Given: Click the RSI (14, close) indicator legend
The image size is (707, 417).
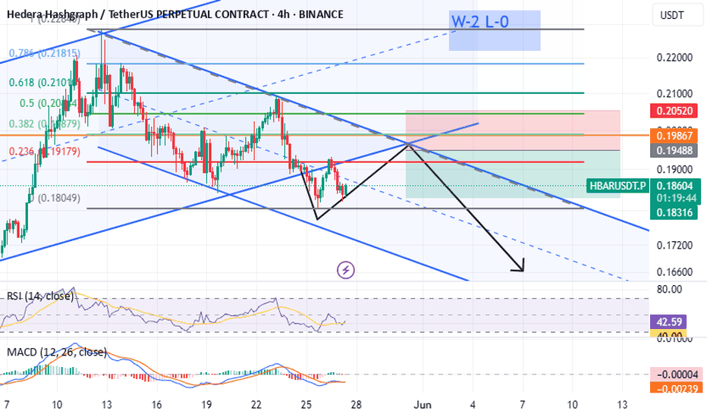Looking at the screenshot, I should (40, 296).
